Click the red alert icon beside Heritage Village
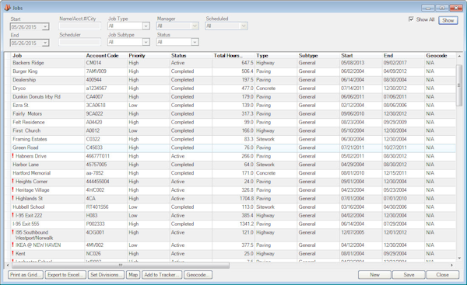The height and width of the screenshot is (285, 467). 12,189
